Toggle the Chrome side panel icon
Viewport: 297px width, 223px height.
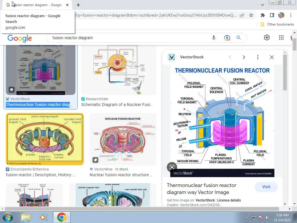coord(272,15)
